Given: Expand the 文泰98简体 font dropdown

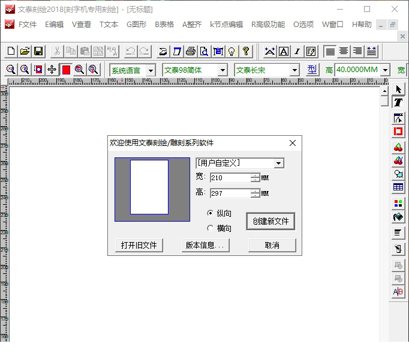Looking at the screenshot, I should tap(222, 70).
